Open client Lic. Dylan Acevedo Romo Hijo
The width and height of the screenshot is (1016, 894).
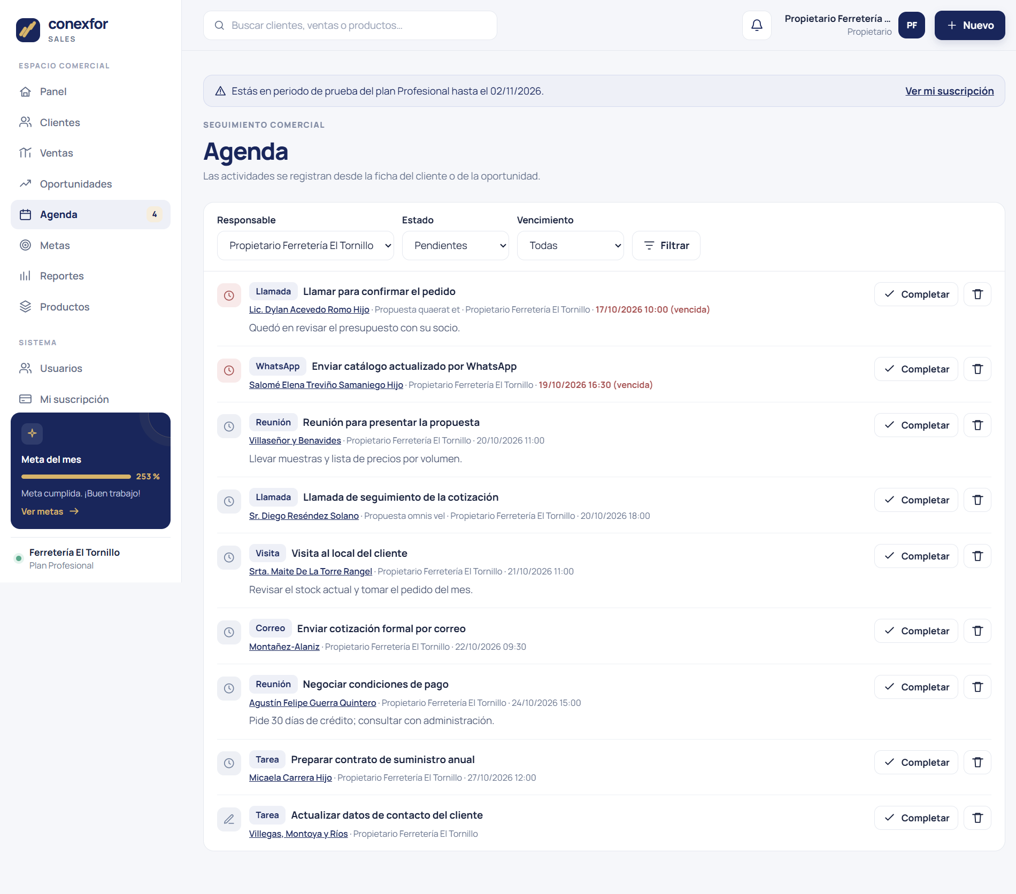pos(309,310)
